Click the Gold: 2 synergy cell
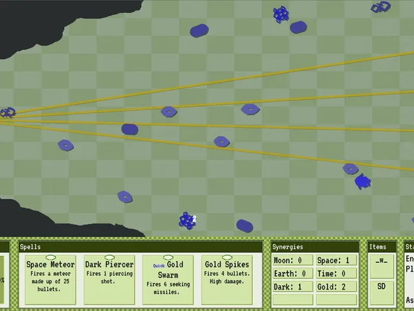The height and width of the screenshot is (311, 414). click(336, 286)
